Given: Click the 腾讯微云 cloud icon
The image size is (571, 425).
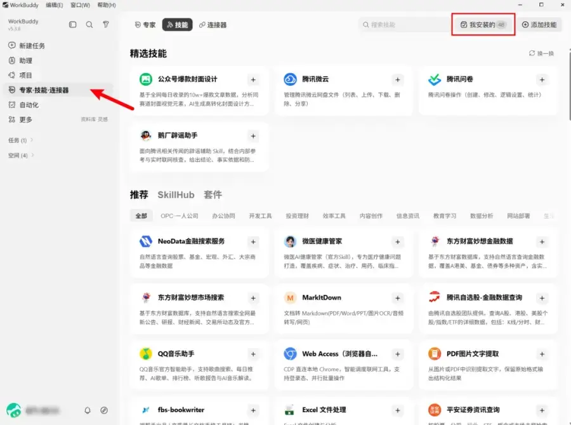Looking at the screenshot, I should pos(290,79).
